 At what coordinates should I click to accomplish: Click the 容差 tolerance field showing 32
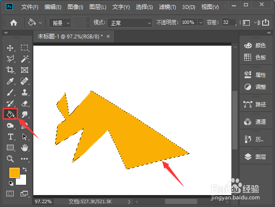[228, 22]
